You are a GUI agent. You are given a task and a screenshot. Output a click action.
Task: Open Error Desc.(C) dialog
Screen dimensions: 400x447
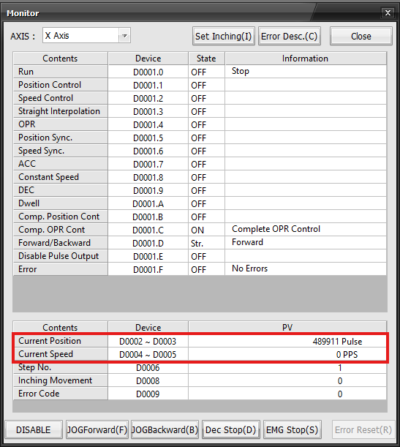[289, 36]
